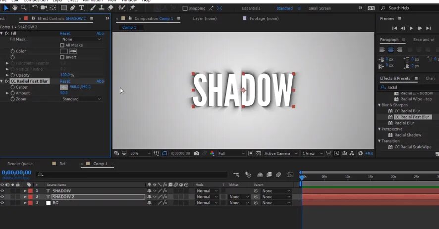The image size is (439, 229).
Task: Select the Zoom magnifier tool
Action: point(24,8)
